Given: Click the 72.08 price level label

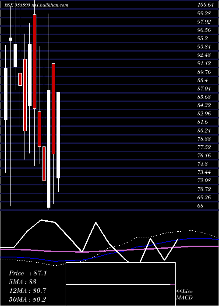Looking at the screenshot, I should [204, 181].
